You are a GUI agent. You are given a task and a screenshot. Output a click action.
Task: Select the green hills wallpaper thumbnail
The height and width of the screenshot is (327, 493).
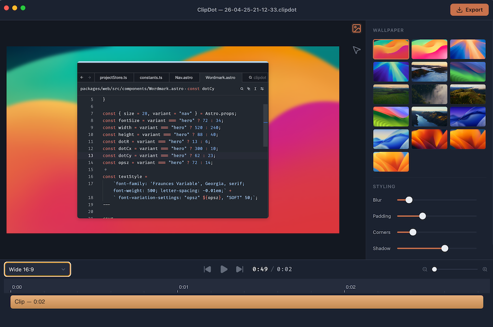(391, 94)
